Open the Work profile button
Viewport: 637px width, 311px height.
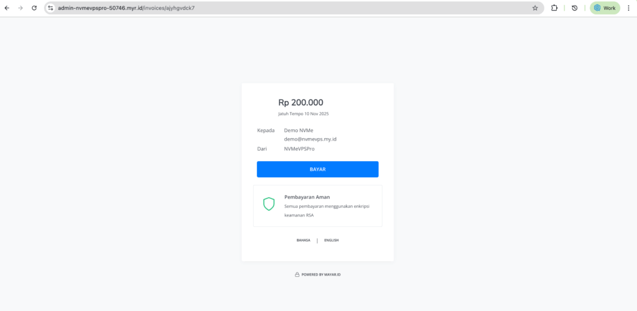605,8
